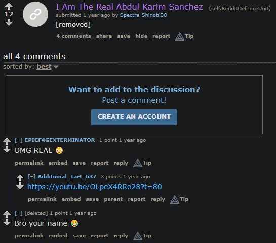Screen dimensions: 276x243
Task: Upvote Additional_Tart_637's reply
Action: point(20,178)
